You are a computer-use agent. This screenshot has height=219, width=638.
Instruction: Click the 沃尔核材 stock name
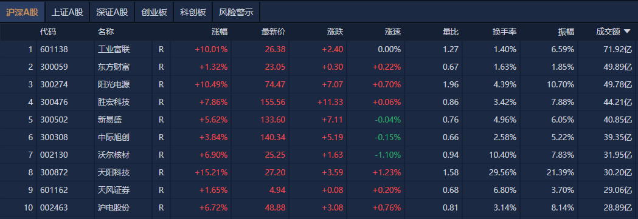pos(114,155)
